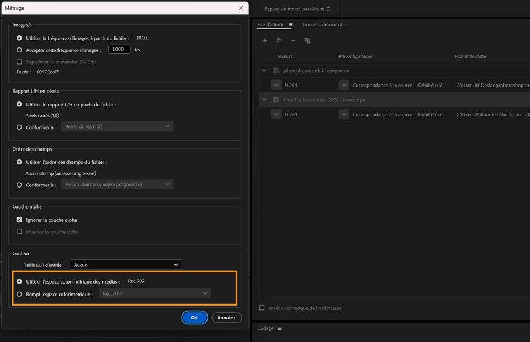Image resolution: width=530 pixels, height=342 pixels.
Task: Duplicate a queue item using the duplicate icon
Action: tap(308, 40)
